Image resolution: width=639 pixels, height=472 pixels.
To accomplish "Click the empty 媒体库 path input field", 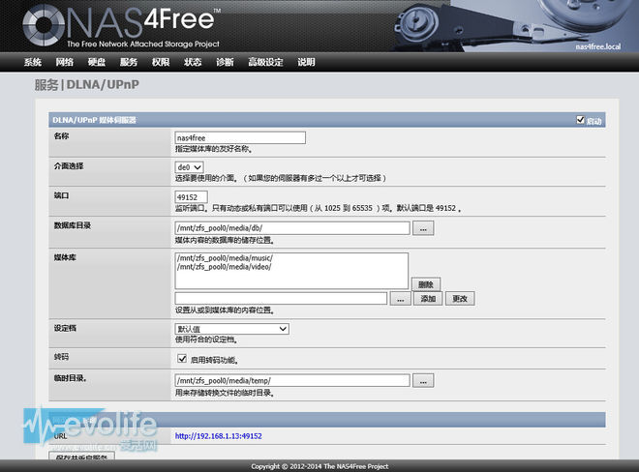I will (281, 299).
